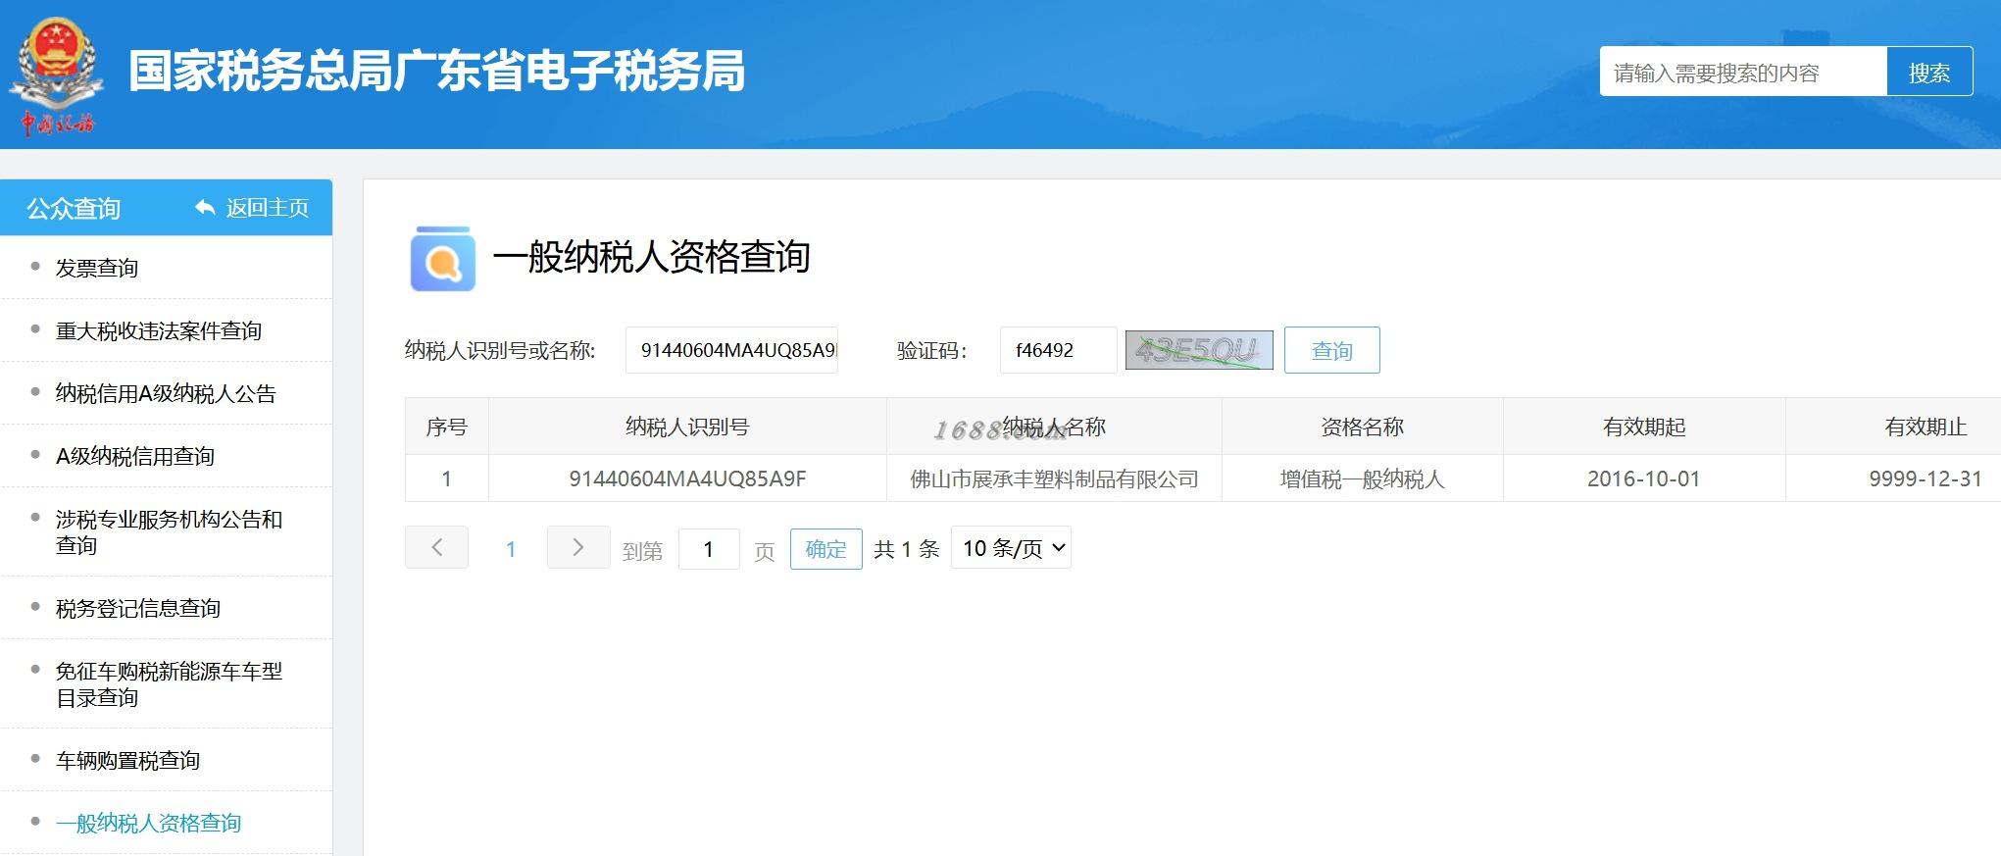Click the 一般纳税人资格查询 magnifier page icon
Screen dimensions: 2001x856
442,258
